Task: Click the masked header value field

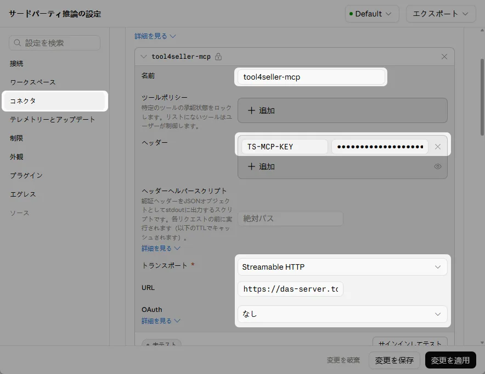Action: click(380, 147)
